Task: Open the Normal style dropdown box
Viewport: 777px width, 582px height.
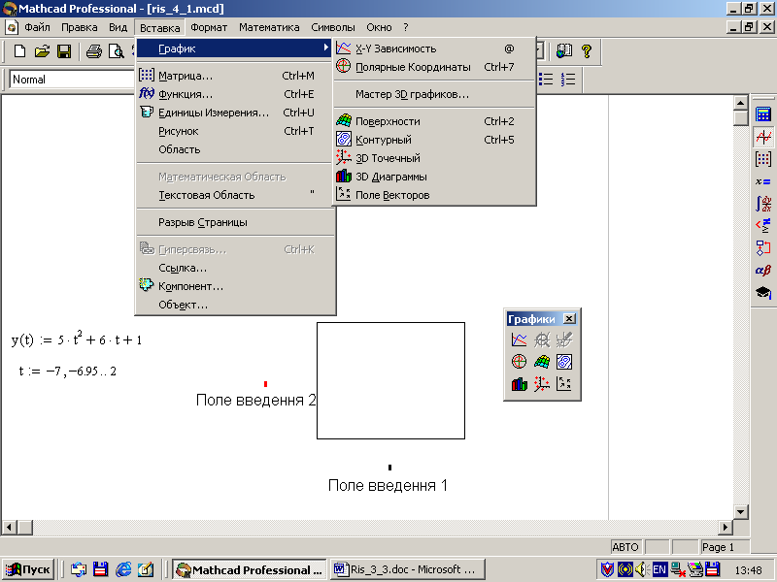Action: click(72, 80)
